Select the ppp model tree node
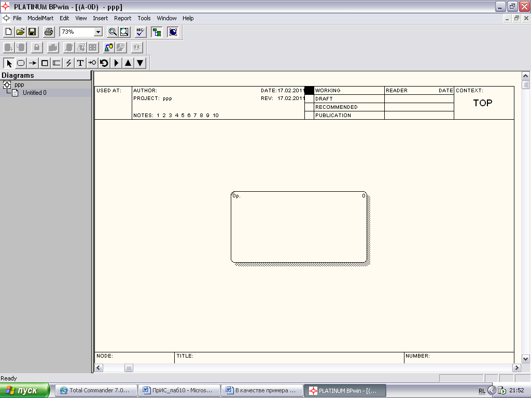 click(19, 84)
